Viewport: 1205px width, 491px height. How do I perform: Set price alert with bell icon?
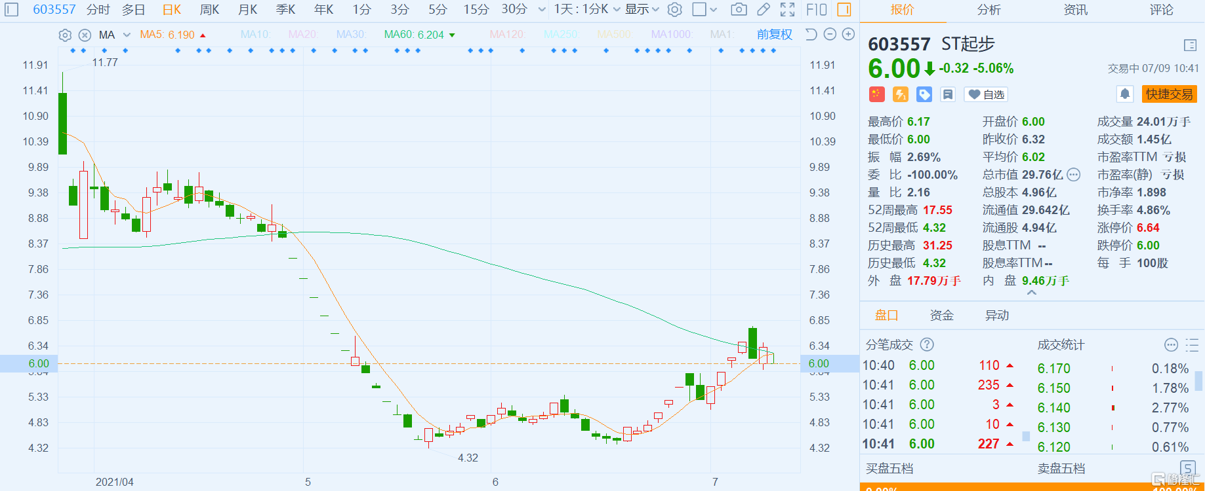1125,94
